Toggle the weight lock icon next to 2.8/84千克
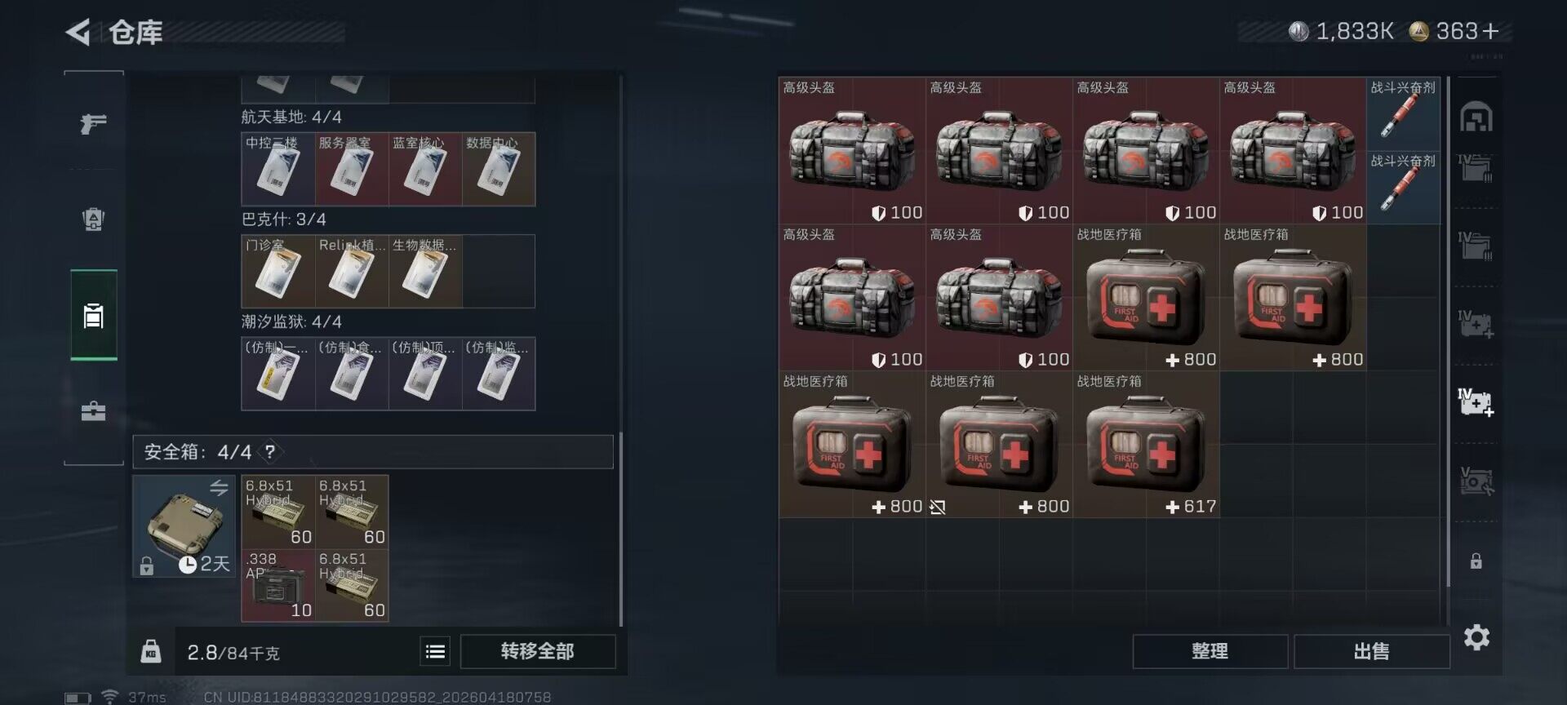This screenshot has height=705, width=1567. pyautogui.click(x=151, y=651)
